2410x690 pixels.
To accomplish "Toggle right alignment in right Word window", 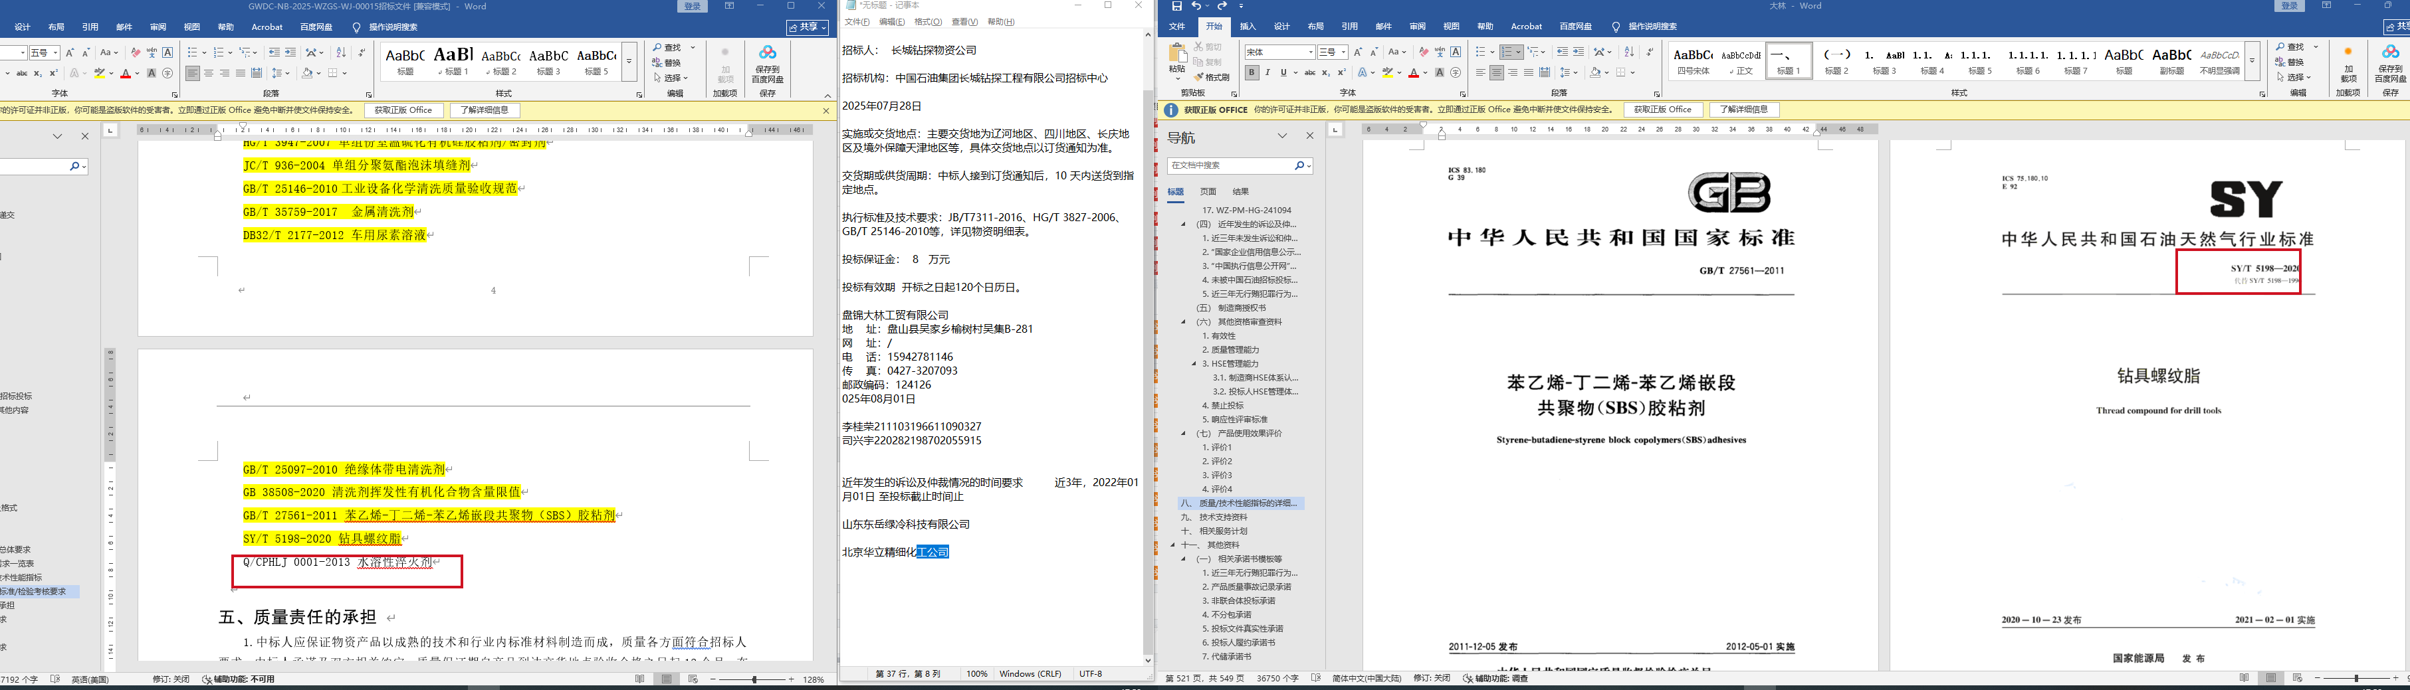I will pos(1513,73).
